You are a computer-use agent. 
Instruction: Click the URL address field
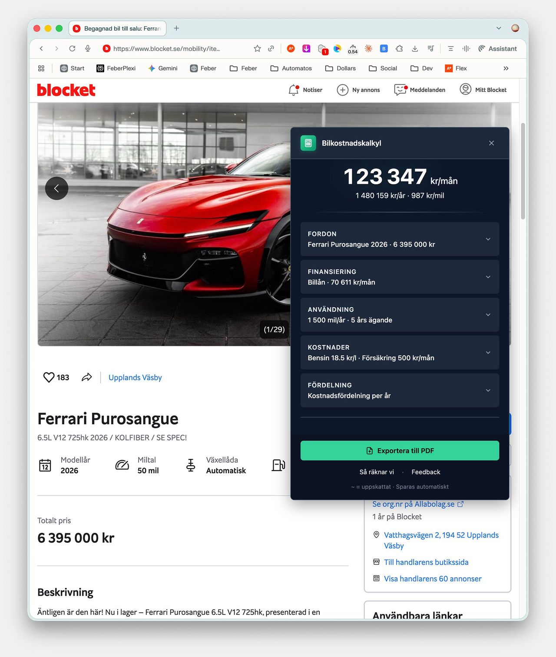[174, 49]
